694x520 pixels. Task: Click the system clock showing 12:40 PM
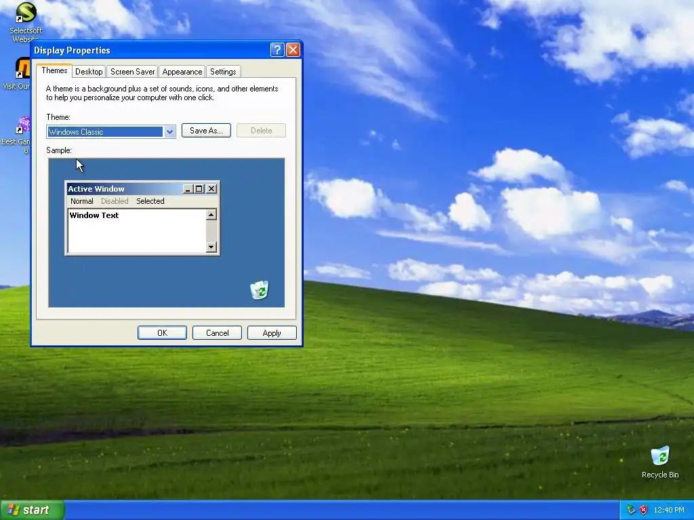pos(669,510)
